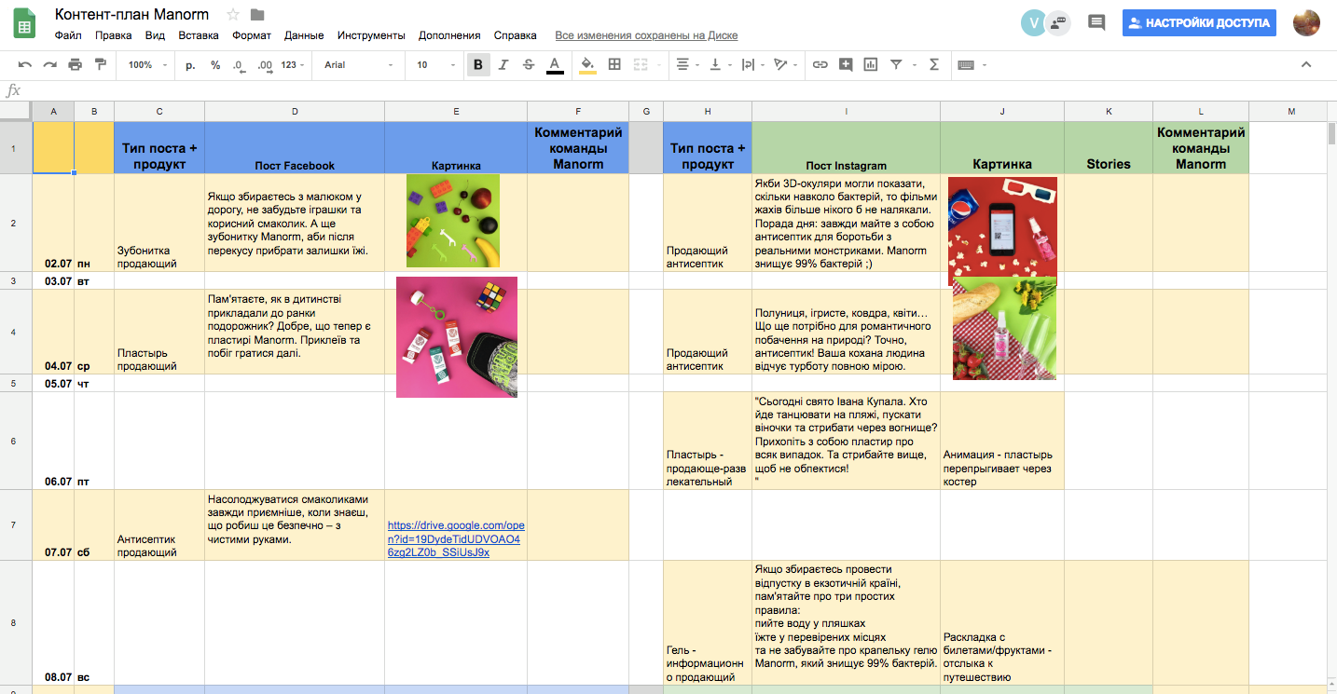The image size is (1337, 694).
Task: Open Google Sheets home icon
Action: [26, 24]
